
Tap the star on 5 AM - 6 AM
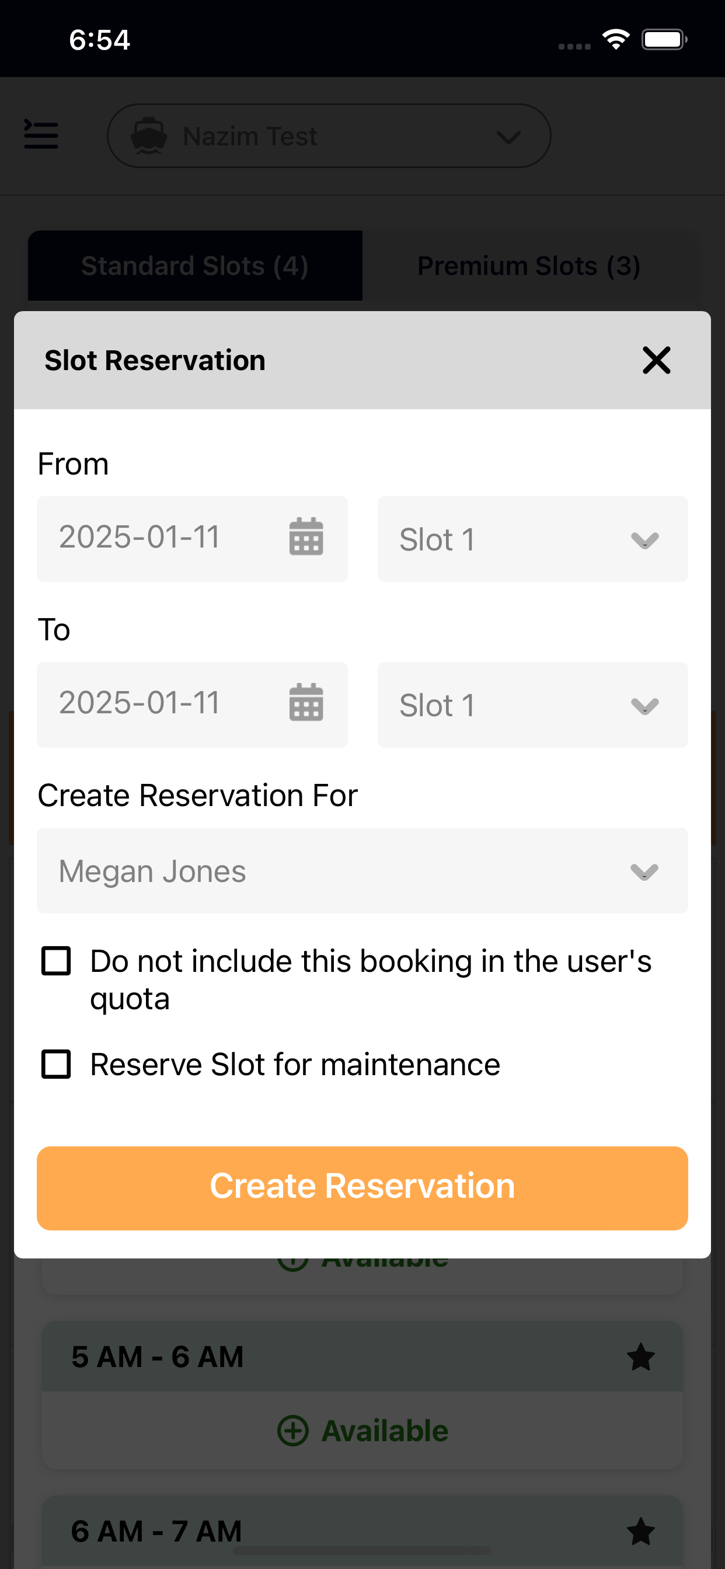tap(640, 1357)
